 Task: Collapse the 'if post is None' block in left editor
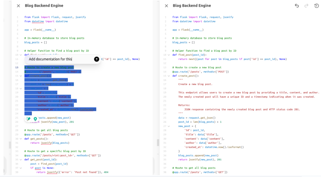pos(21,168)
